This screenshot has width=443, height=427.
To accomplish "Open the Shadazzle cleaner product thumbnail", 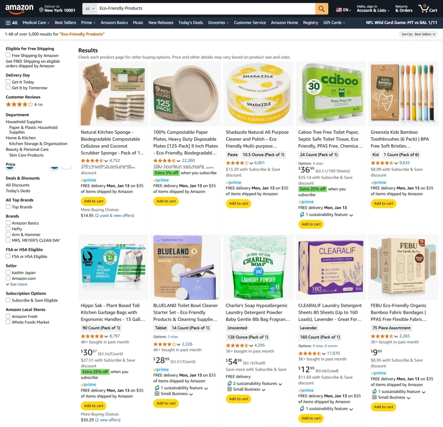I will tap(258, 94).
